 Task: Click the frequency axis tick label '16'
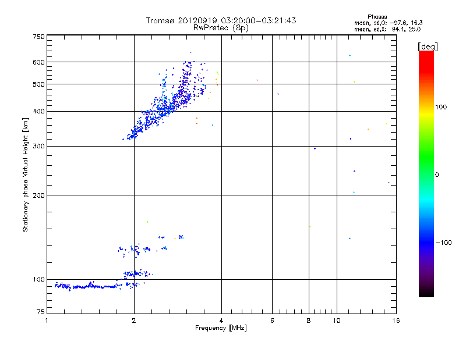[396, 320]
